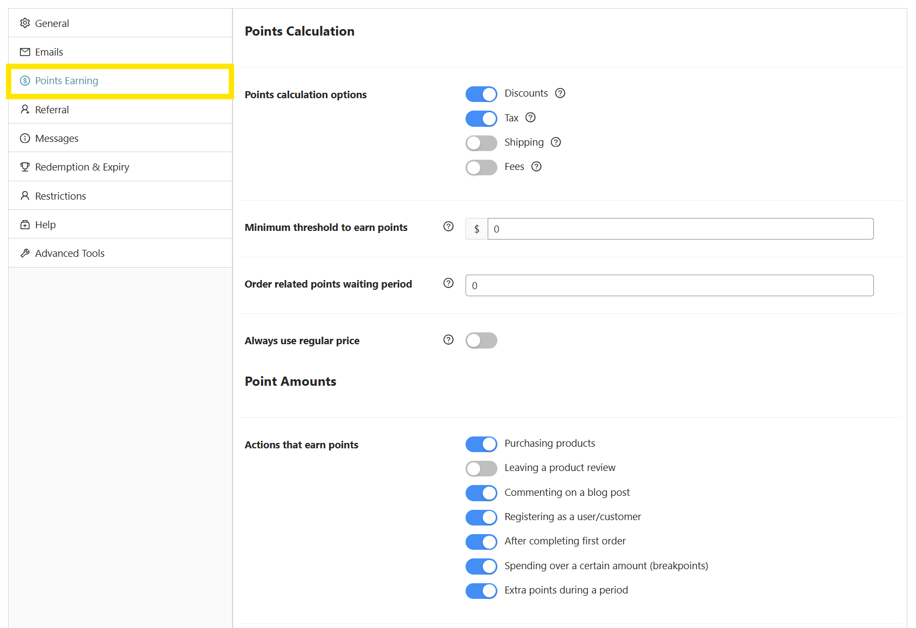
Task: Click the Discounts option label
Action: (526, 93)
